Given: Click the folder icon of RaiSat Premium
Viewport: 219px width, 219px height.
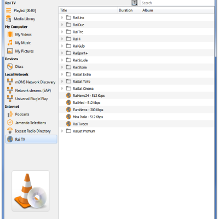Looking at the screenshot, I should (68, 131).
